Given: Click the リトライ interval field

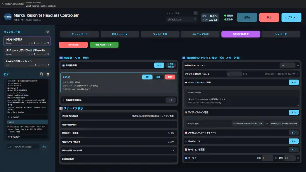Looking at the screenshot, I should (289, 158).
